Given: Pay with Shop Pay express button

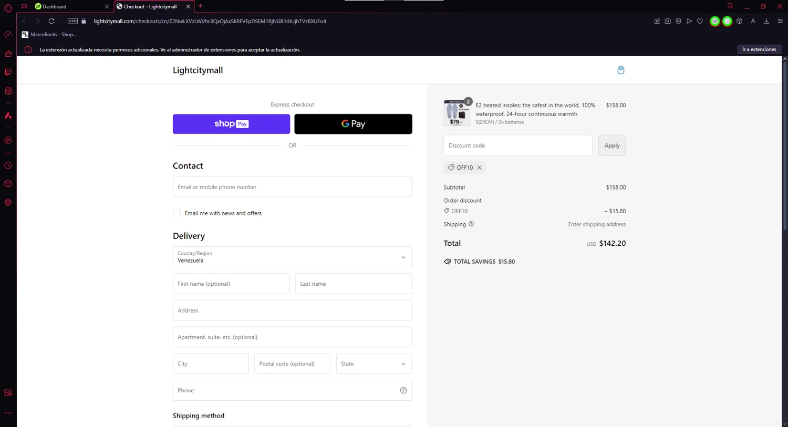Looking at the screenshot, I should pyautogui.click(x=231, y=124).
